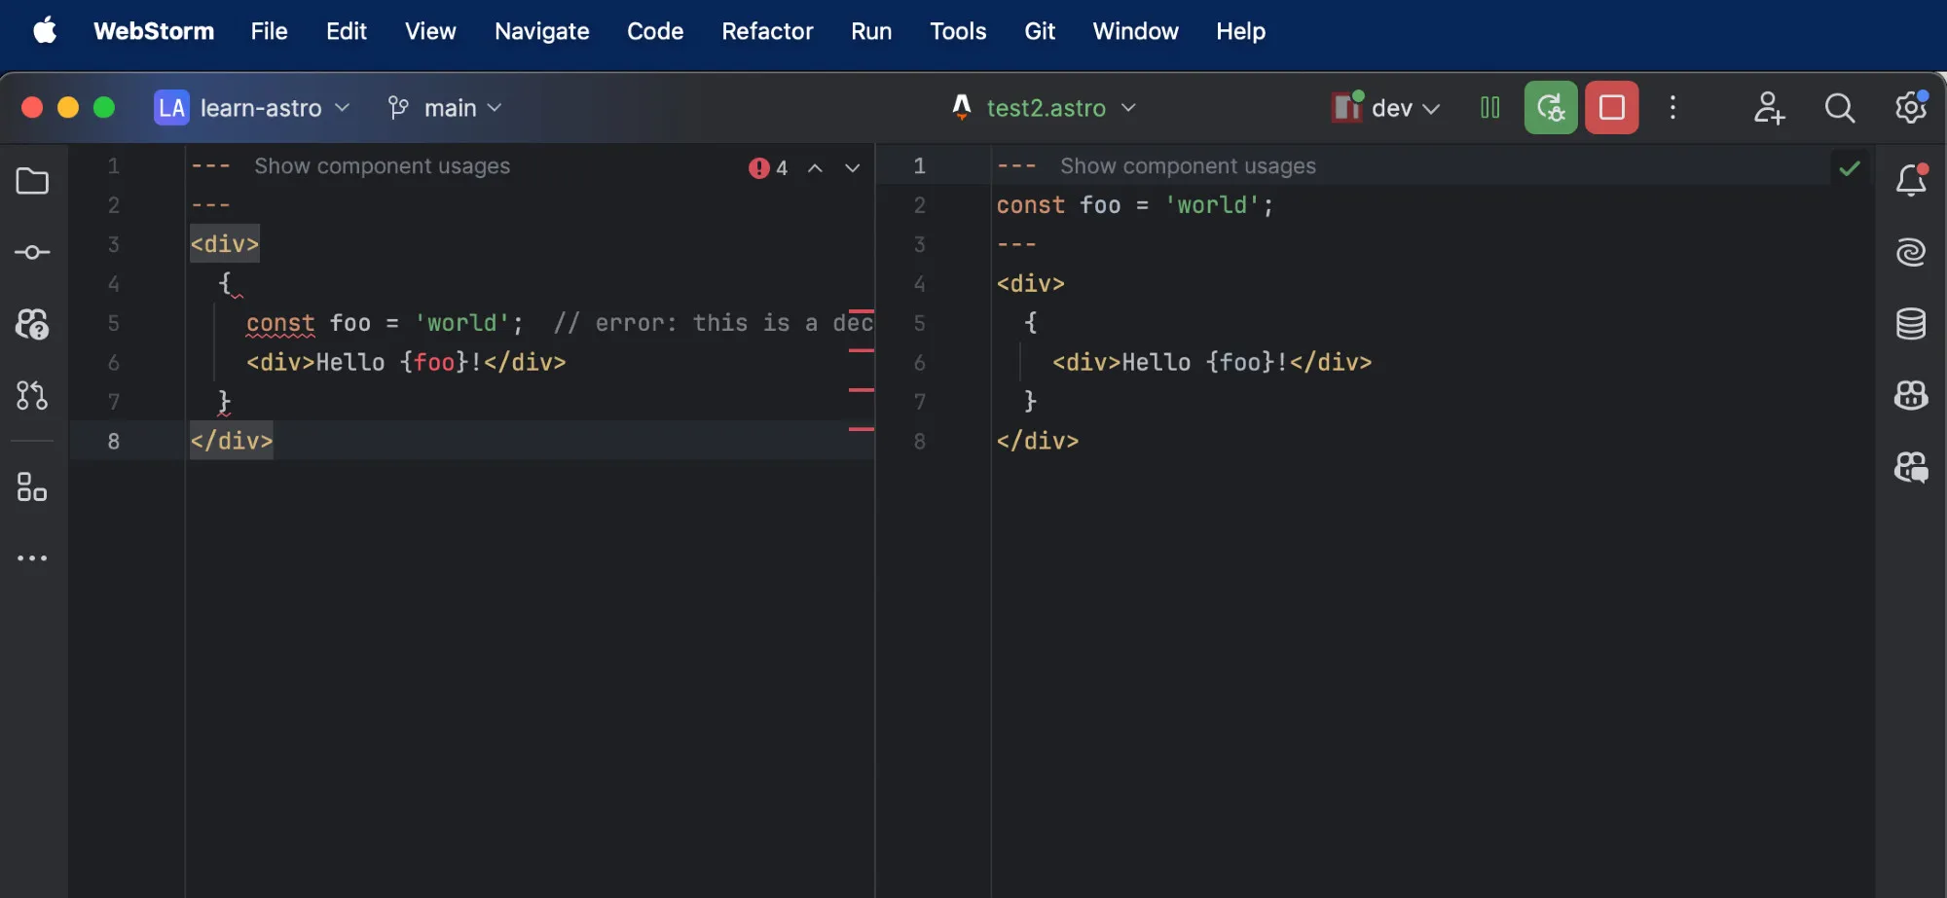Viewport: 1947px width, 898px height.
Task: Click the red Stop button
Action: tap(1611, 107)
